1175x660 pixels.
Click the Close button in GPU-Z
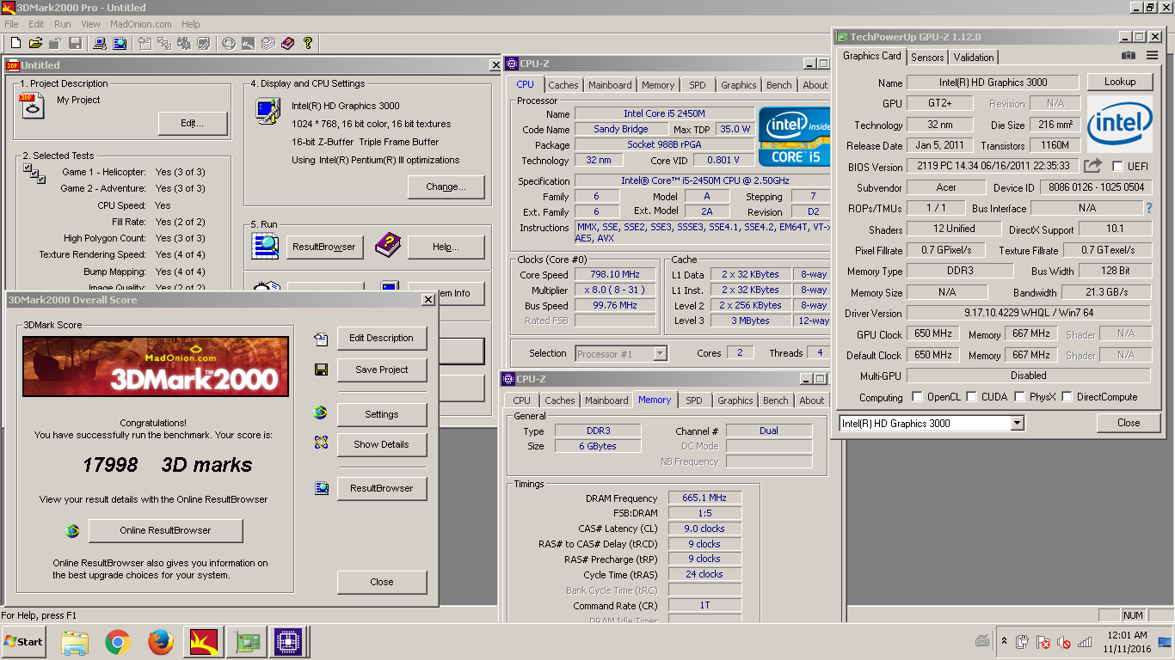pos(1129,423)
